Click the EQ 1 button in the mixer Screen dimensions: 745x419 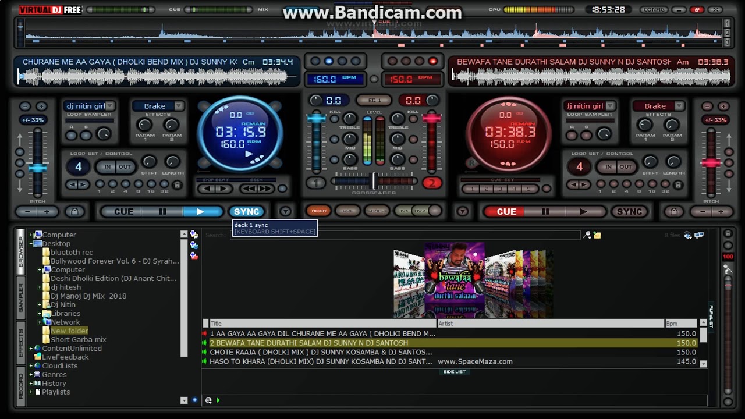(x=374, y=101)
